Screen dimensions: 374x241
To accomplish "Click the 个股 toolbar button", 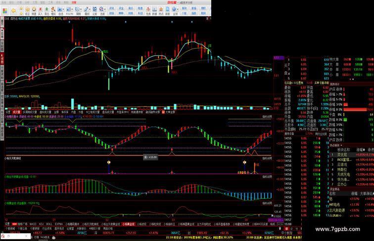I will (184, 13).
